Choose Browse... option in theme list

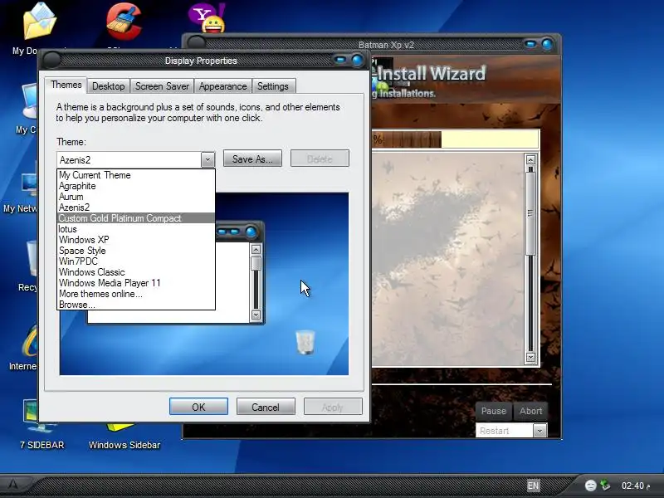[136, 305]
